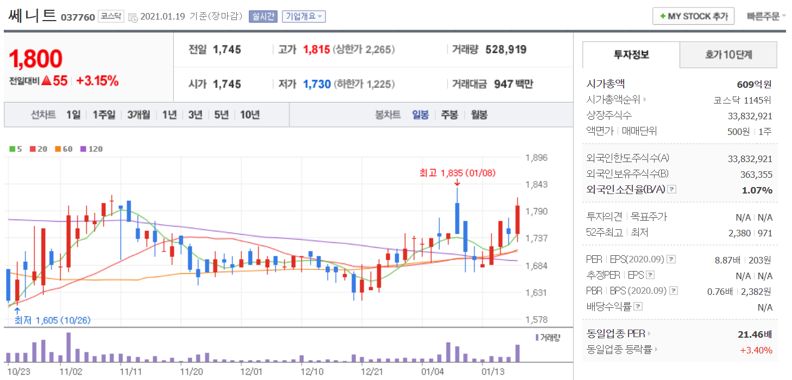Click the purple 120-day moving average legend swatch
Screen dimensions: 792x380
83,149
